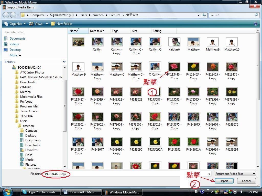Select the Program Files folder
This screenshot has width=262, height=196.
click(x=29, y=106)
